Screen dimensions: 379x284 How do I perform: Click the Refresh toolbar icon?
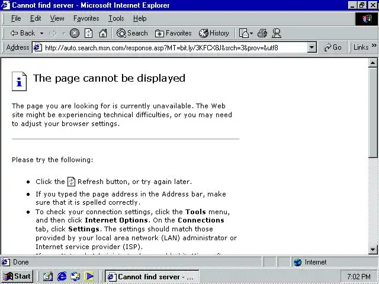click(x=88, y=33)
